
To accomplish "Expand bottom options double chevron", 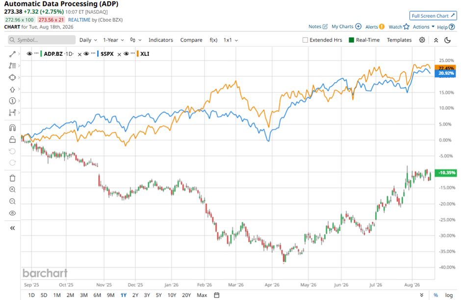I will pyautogui.click(x=422, y=295).
